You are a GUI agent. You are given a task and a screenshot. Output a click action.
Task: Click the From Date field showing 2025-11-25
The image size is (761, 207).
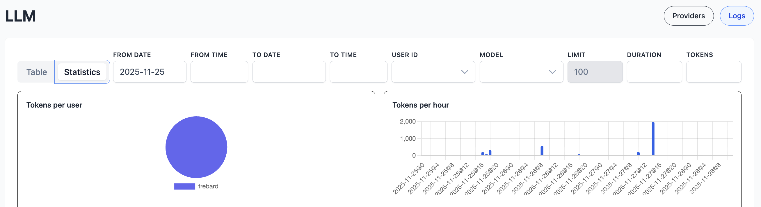tap(150, 72)
